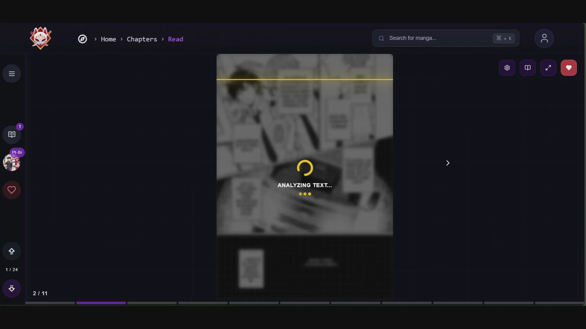Viewport: 586px width, 329px height.
Task: Open the user profile icon
Action: coord(544,38)
